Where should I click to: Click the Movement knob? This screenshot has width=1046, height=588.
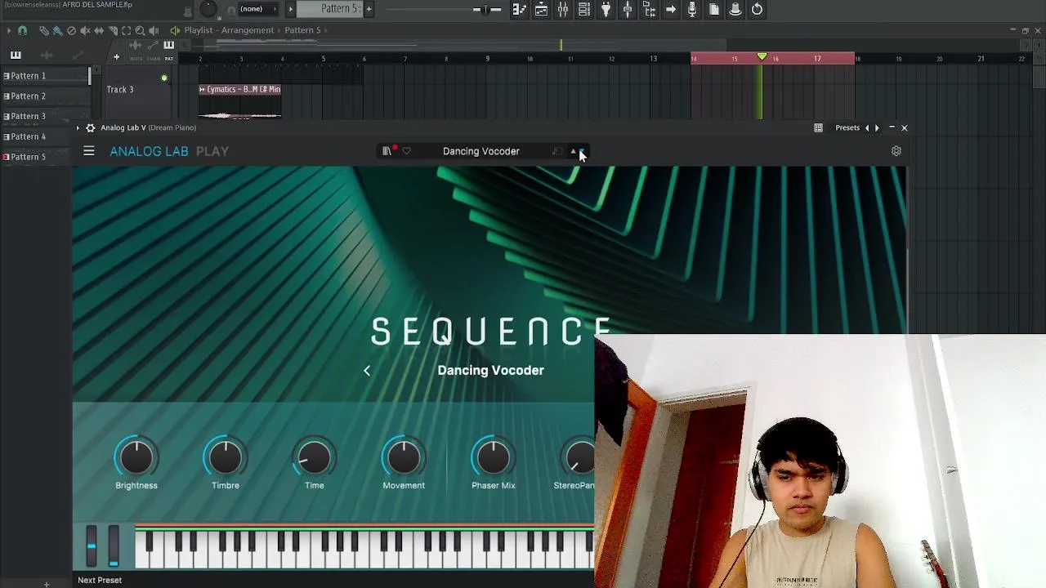click(x=404, y=457)
